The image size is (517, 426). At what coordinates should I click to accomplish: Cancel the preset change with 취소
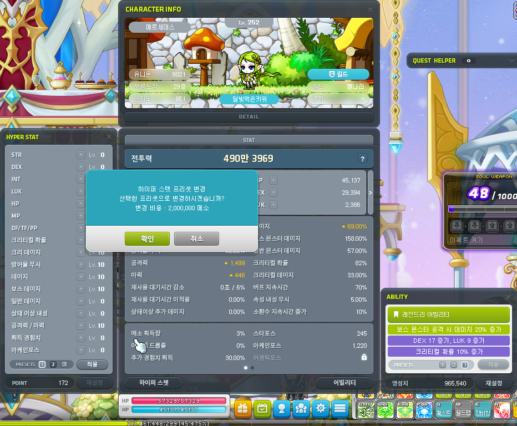point(196,239)
